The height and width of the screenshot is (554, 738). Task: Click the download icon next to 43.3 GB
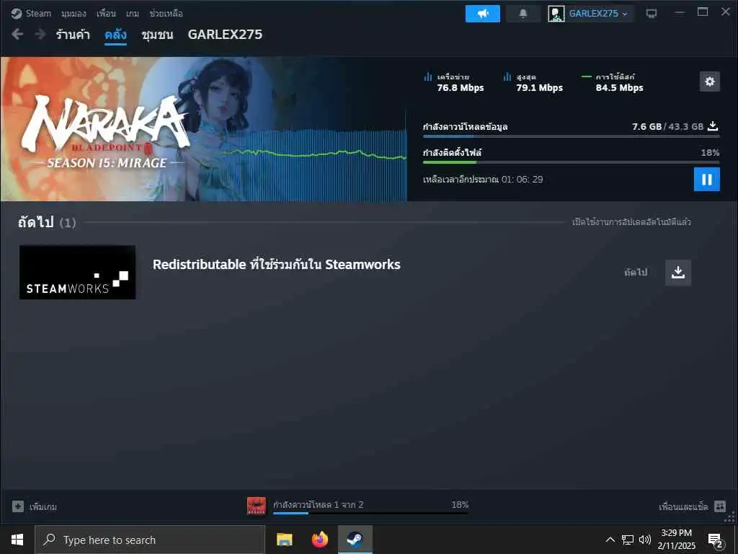713,126
